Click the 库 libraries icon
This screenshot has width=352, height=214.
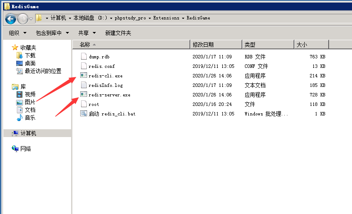click(x=15, y=86)
